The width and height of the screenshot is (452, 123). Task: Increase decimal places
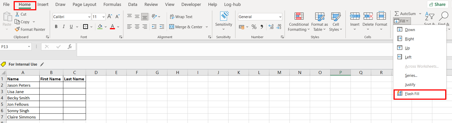coord(271,27)
